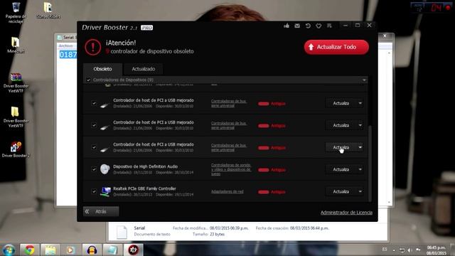455x256 pixels.
Task: Click the Serial file name in details pane
Action: point(139,228)
